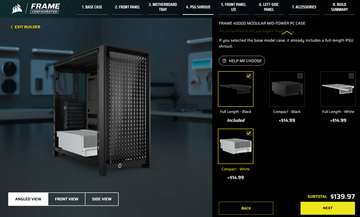Image resolution: width=360 pixels, height=217 pixels.
Task: Go to the 2. Front Panel step
Action: point(127,7)
